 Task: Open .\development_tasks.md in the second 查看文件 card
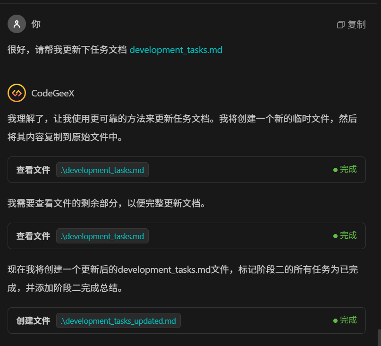102,236
